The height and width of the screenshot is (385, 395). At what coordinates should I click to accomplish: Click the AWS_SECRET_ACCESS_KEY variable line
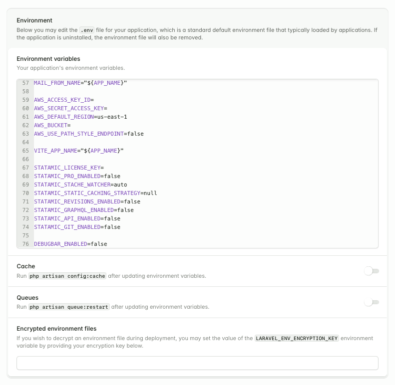(70, 108)
